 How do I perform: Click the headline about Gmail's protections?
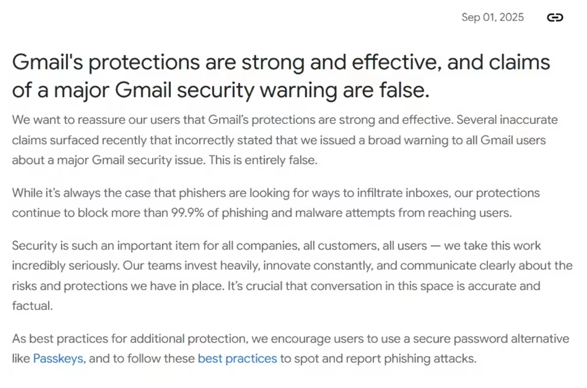coord(281,76)
